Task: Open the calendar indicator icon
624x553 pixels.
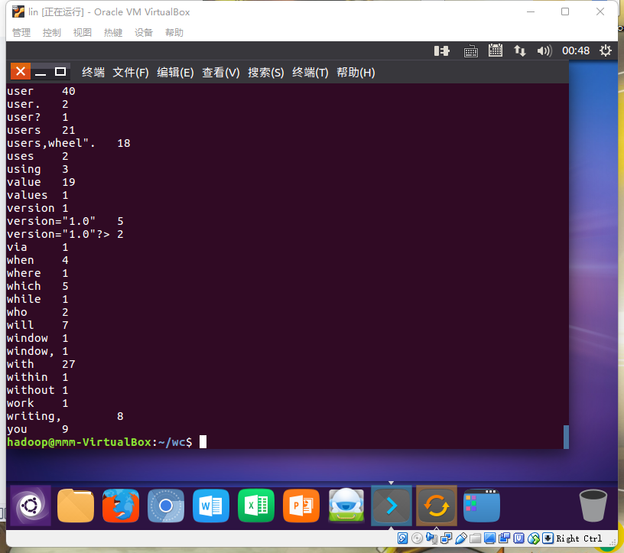Action: point(495,50)
